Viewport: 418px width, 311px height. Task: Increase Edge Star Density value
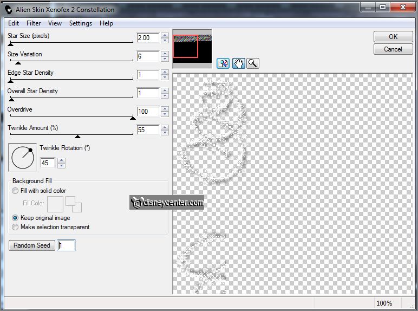(x=165, y=72)
